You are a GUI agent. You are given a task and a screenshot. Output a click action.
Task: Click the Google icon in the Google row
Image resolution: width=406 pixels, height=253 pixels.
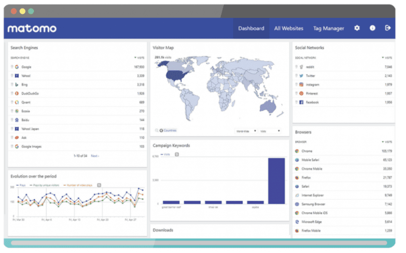point(17,68)
